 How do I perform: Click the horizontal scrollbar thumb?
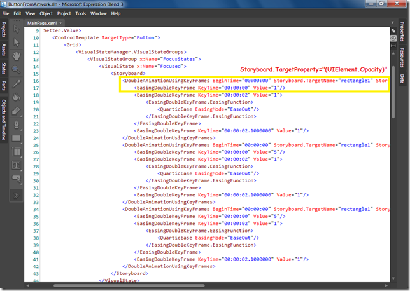point(129,285)
